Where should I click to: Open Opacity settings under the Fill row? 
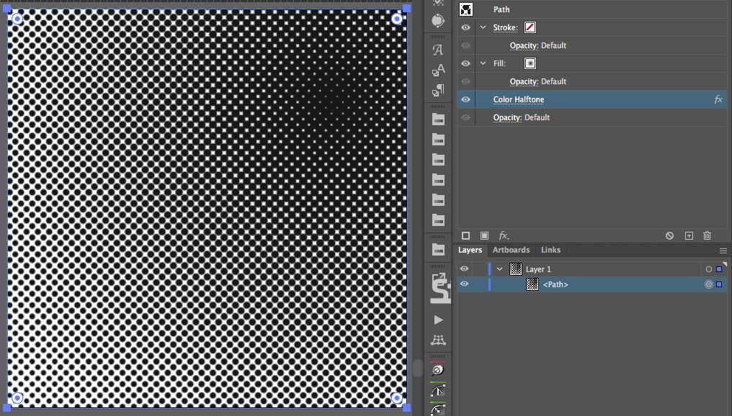[524, 81]
